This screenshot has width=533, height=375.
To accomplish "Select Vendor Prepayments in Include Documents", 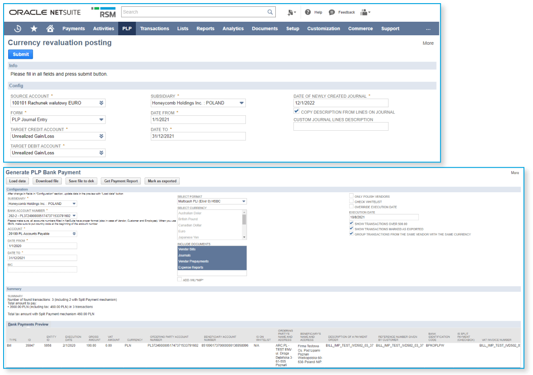I will pyautogui.click(x=212, y=261).
